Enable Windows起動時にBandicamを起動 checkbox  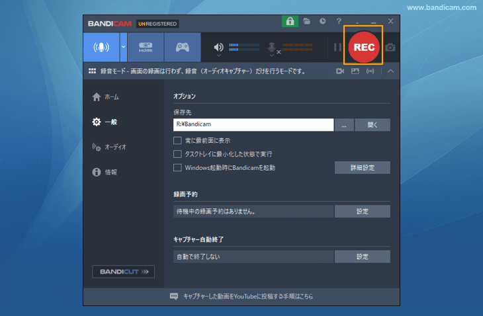click(177, 168)
